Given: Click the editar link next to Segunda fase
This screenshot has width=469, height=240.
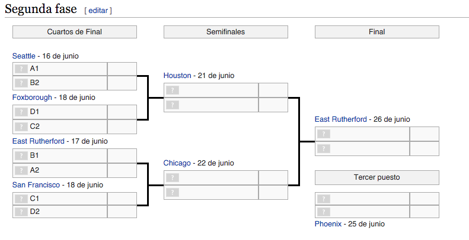Looking at the screenshot, I should (x=98, y=11).
